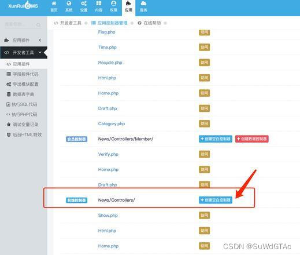Click 创建空白控制器 in News/Controllers/ row

coord(216,200)
